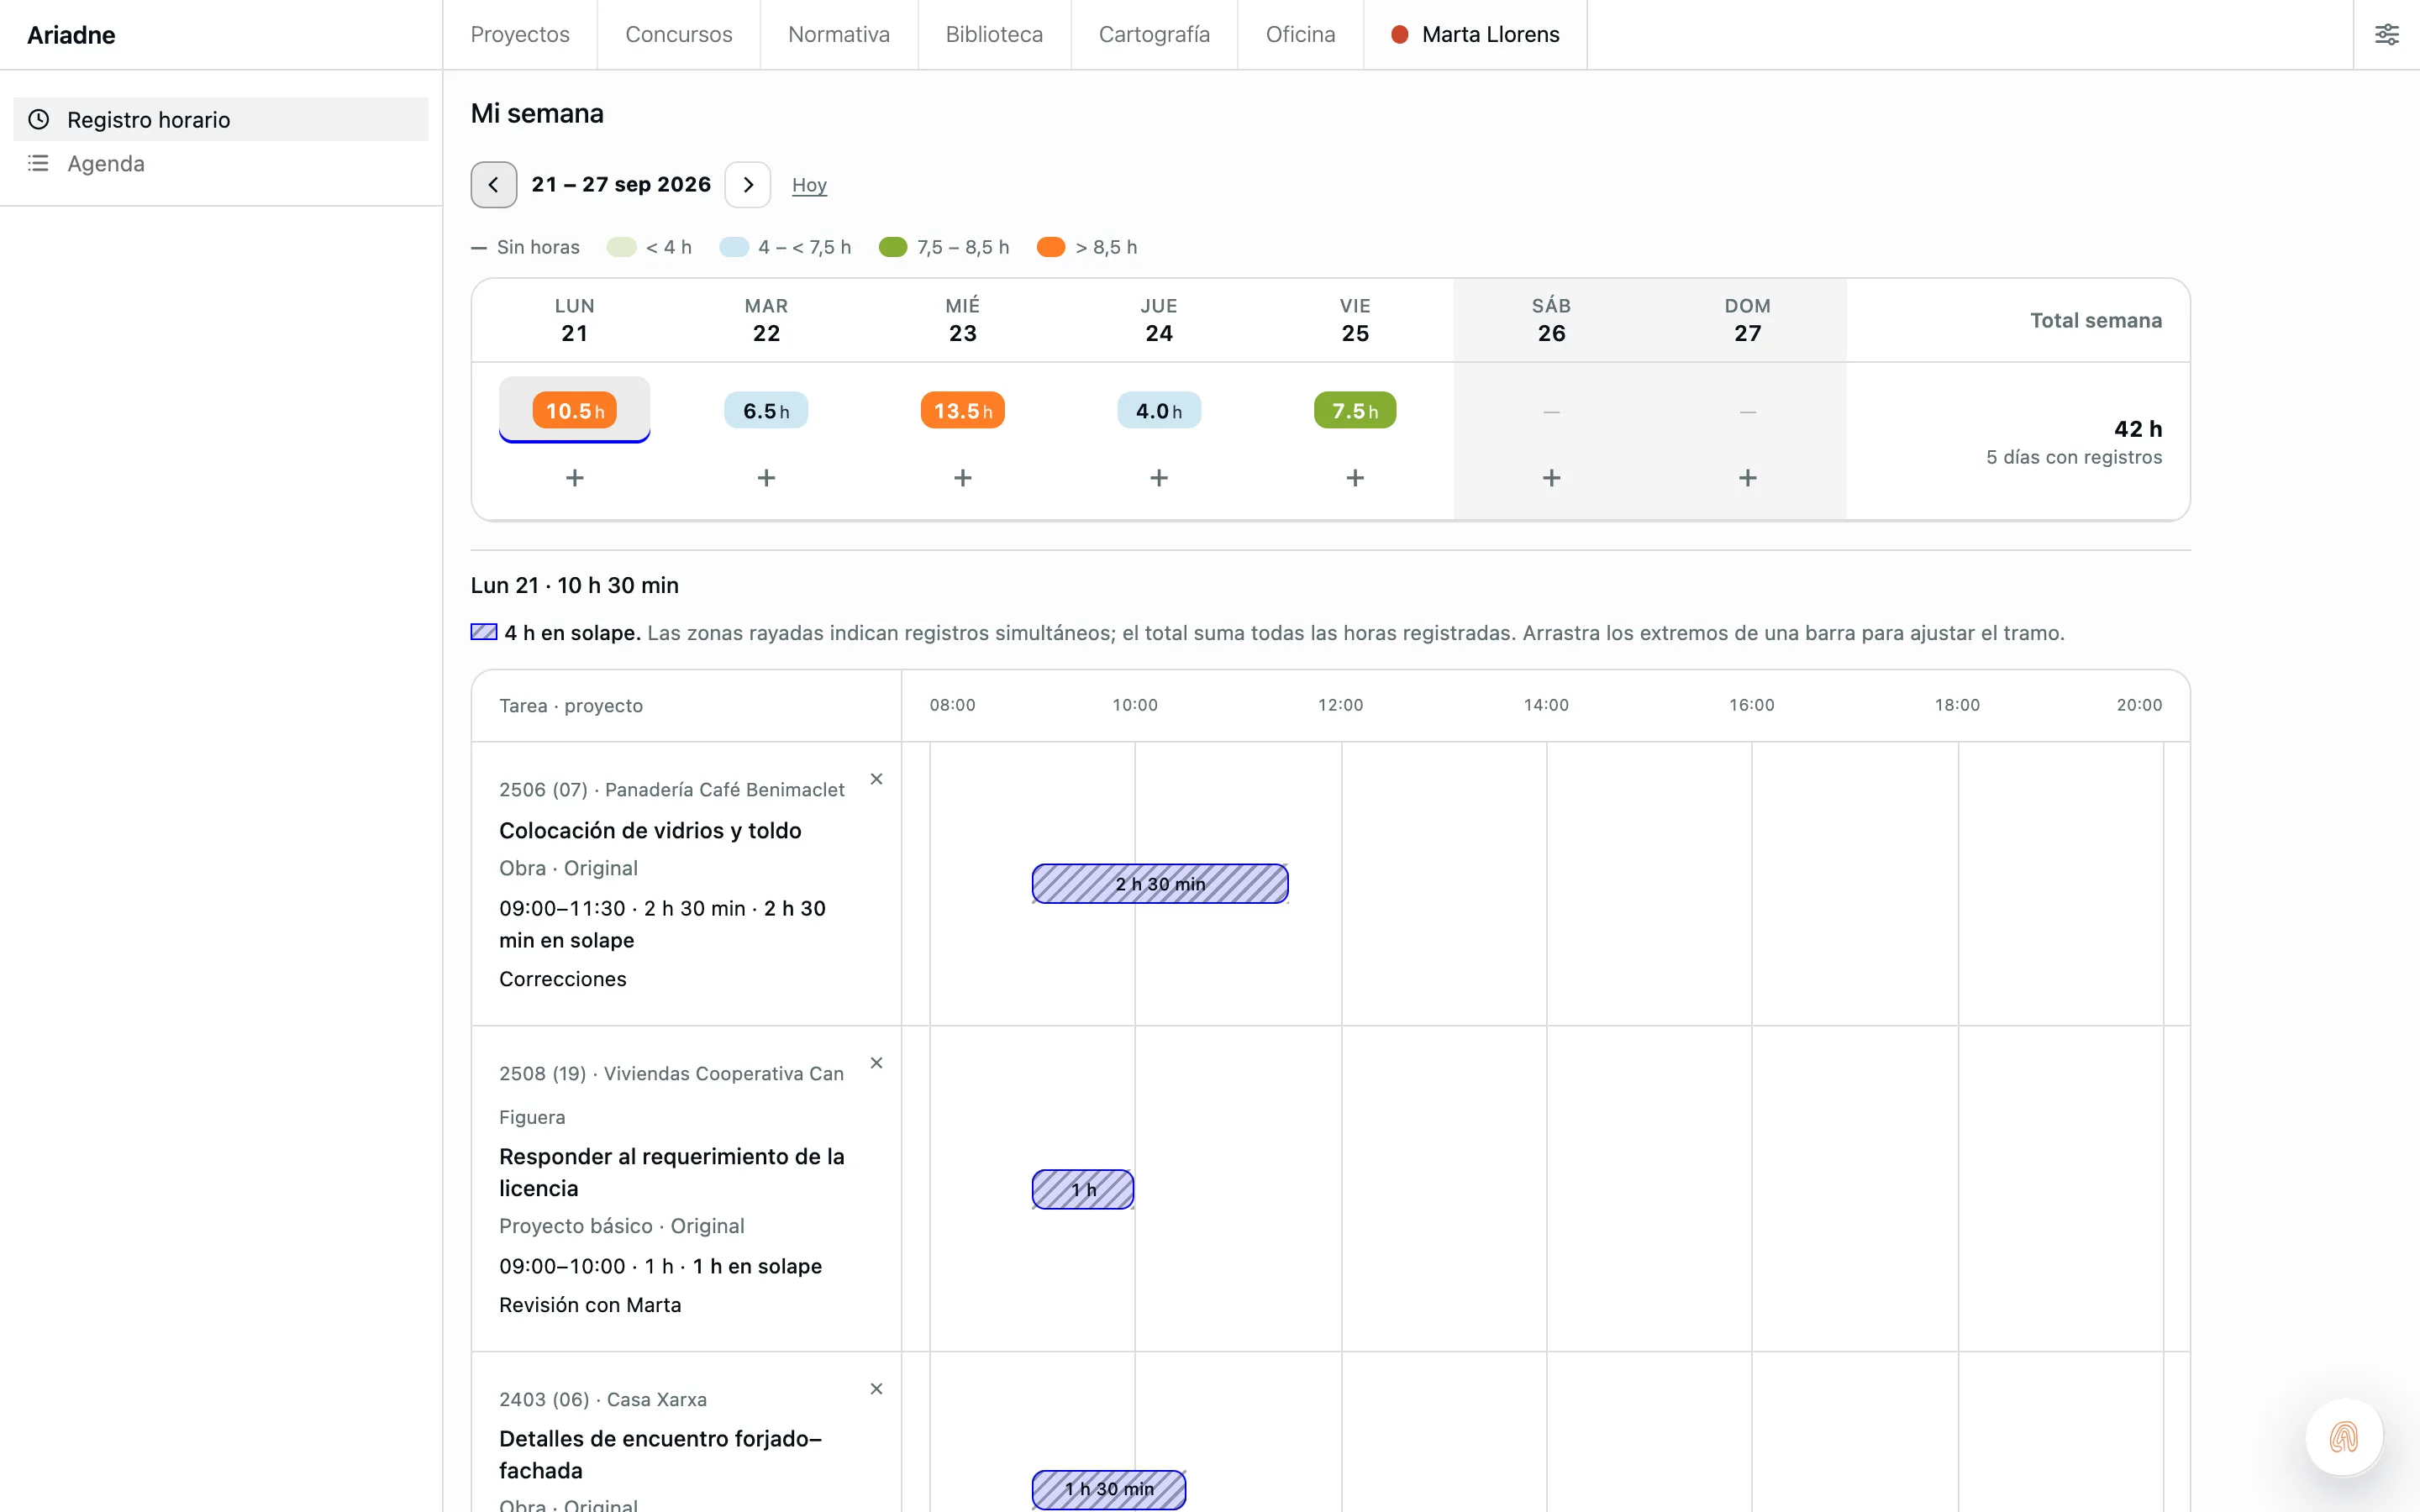Image resolution: width=2420 pixels, height=1512 pixels.
Task: Switch to Concursos tab
Action: coord(679,35)
